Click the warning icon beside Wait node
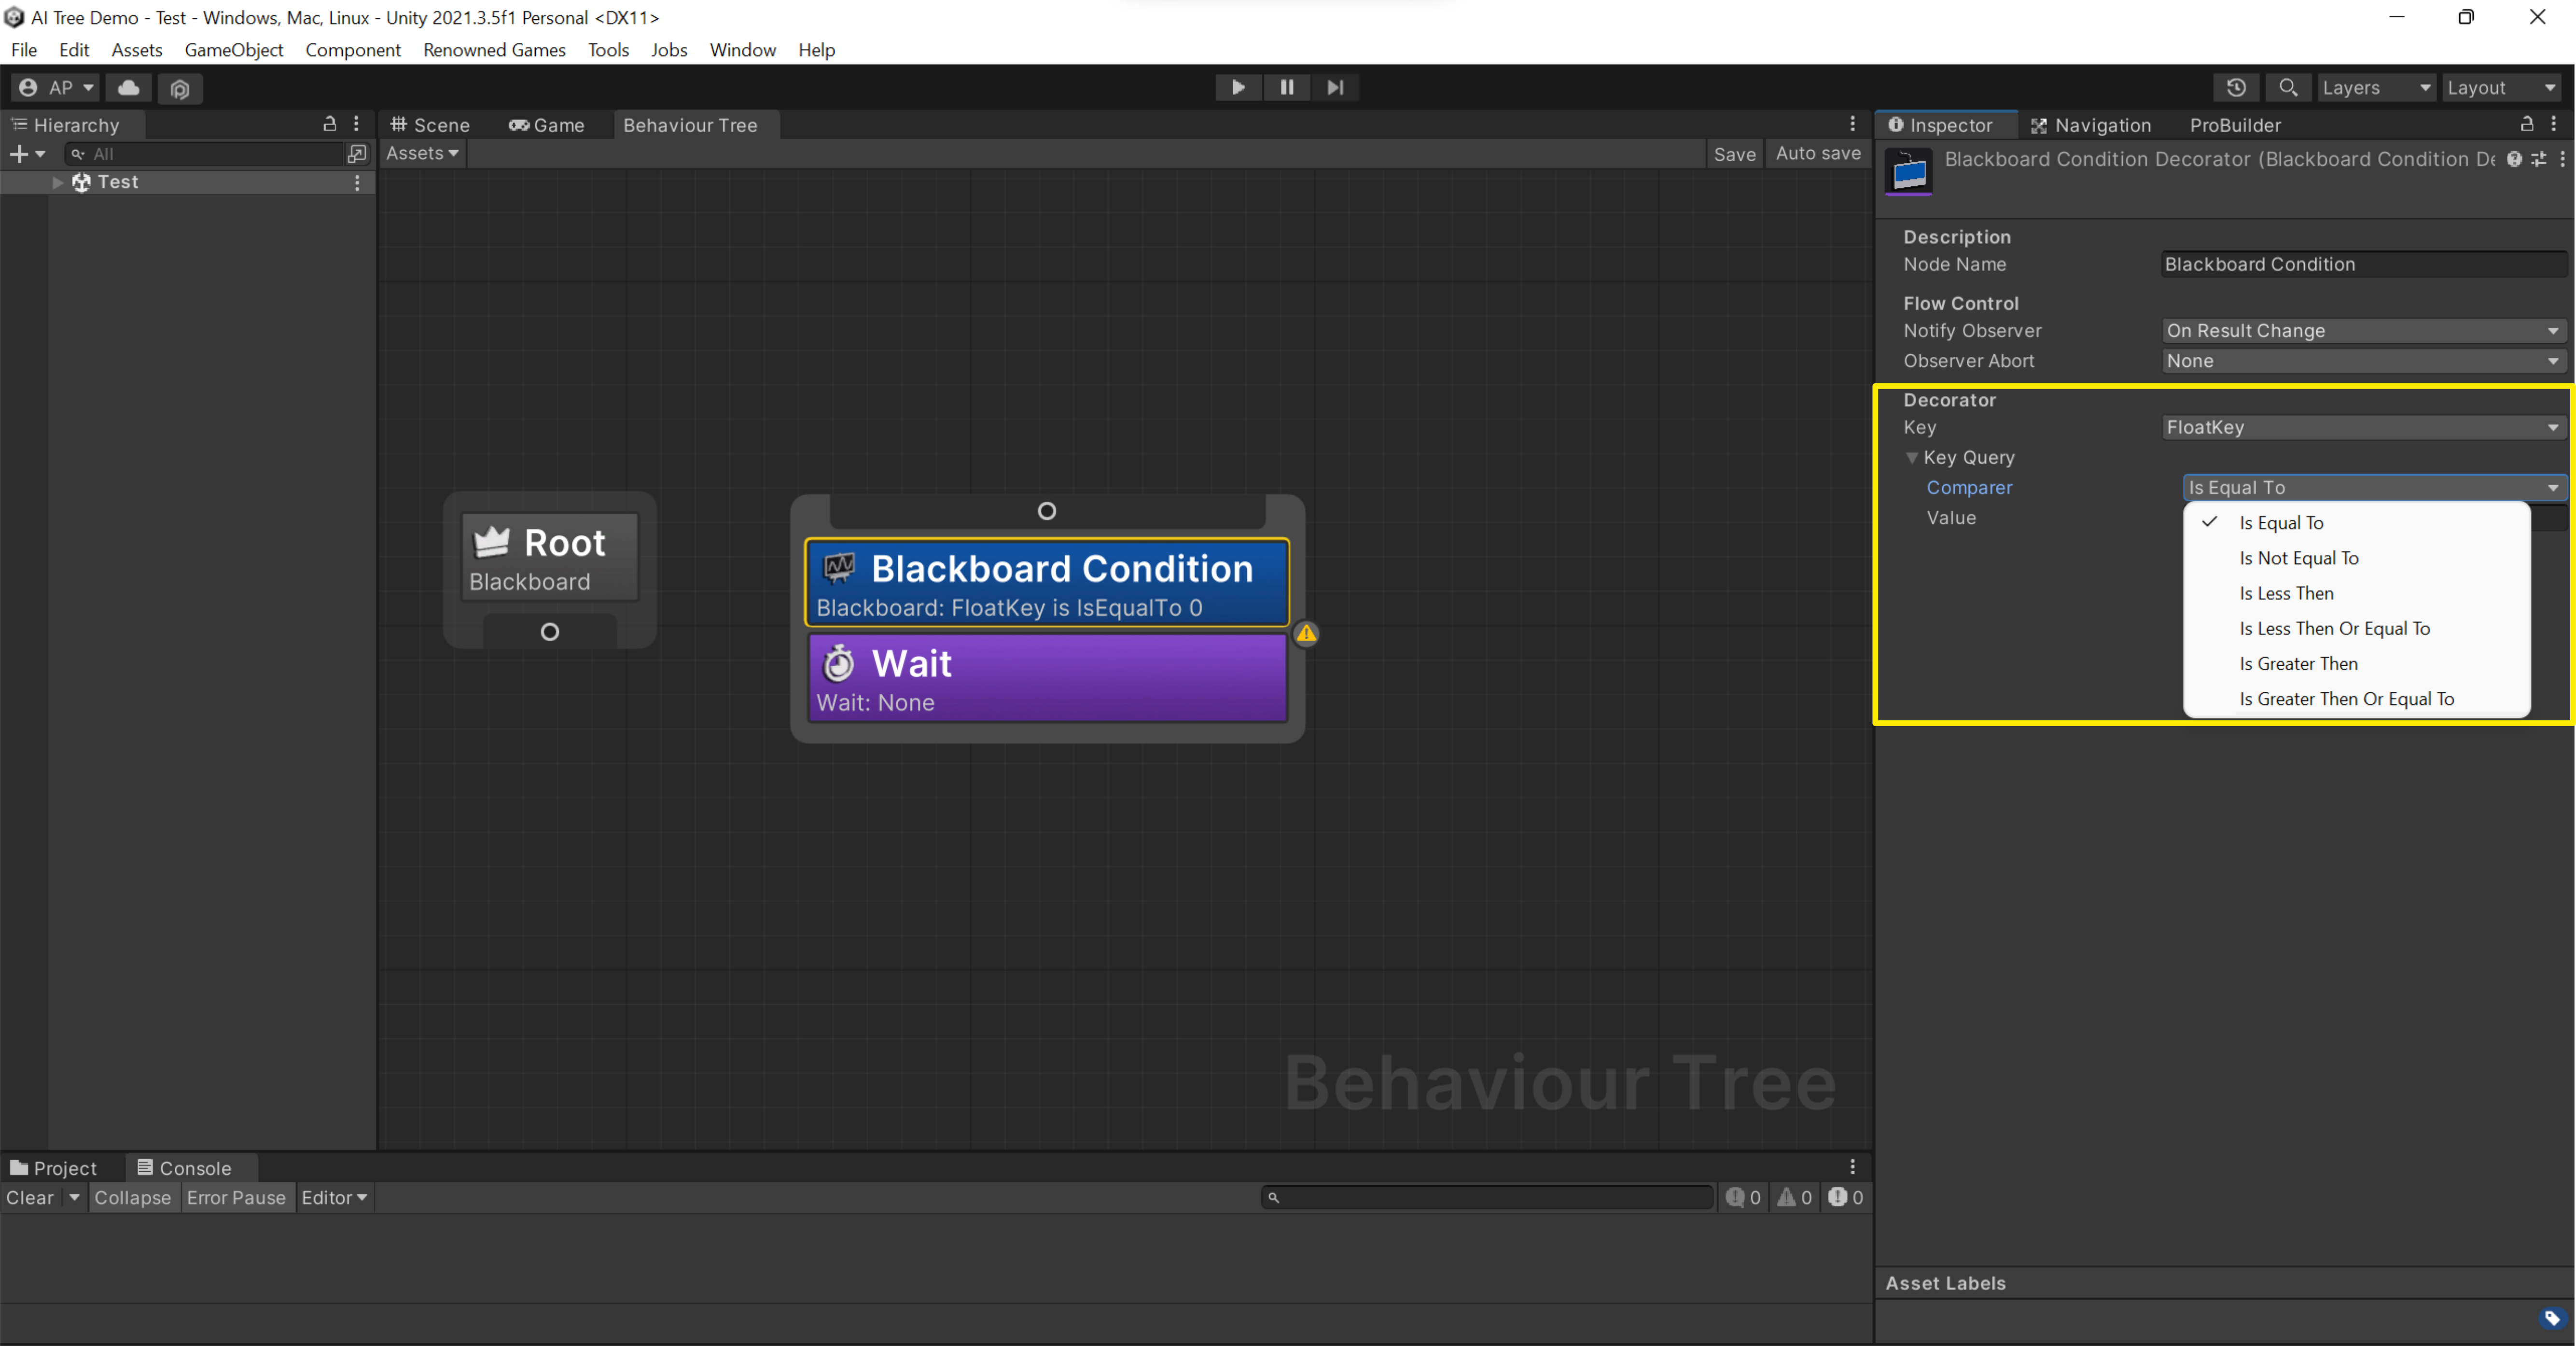 pos(1306,633)
